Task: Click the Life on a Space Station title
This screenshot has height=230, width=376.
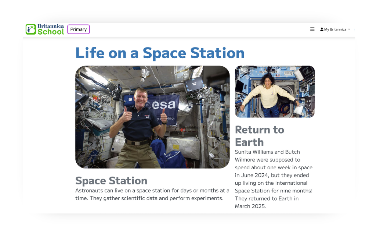Action: (x=160, y=53)
